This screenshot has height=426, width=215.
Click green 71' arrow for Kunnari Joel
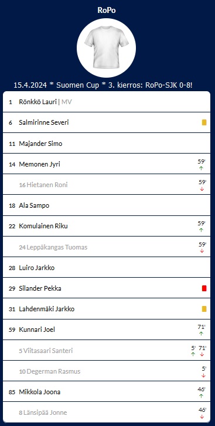point(201,334)
